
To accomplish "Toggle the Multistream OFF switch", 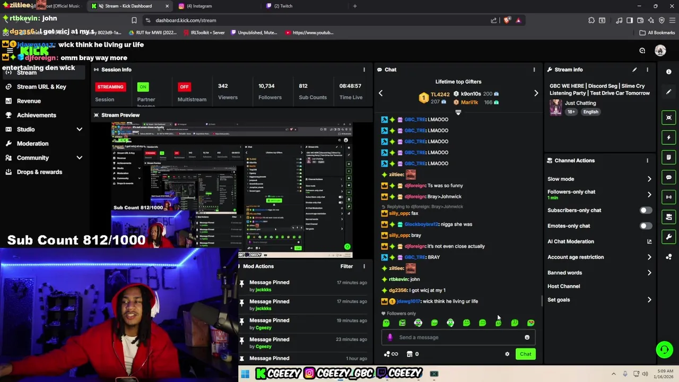I will click(184, 86).
